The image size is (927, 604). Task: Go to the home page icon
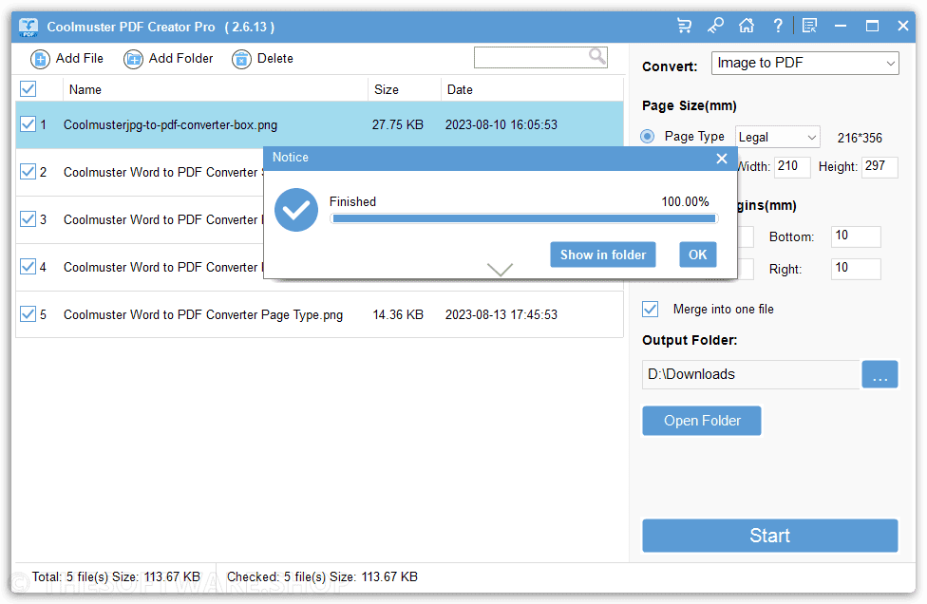pos(747,26)
